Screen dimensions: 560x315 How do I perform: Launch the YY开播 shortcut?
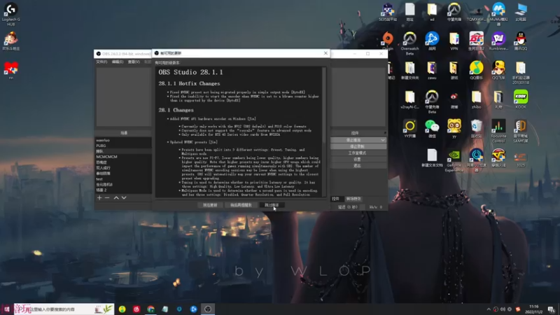pyautogui.click(x=409, y=129)
